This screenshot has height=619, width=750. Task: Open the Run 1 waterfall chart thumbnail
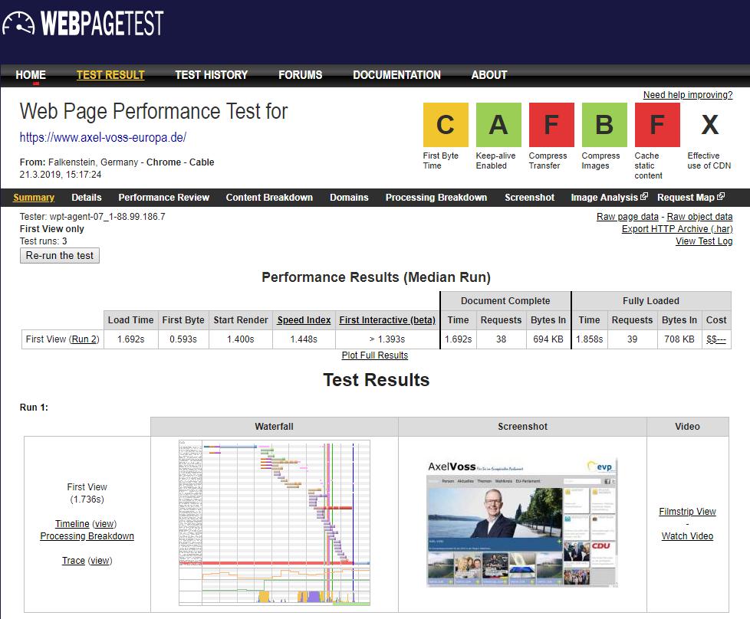[275, 523]
